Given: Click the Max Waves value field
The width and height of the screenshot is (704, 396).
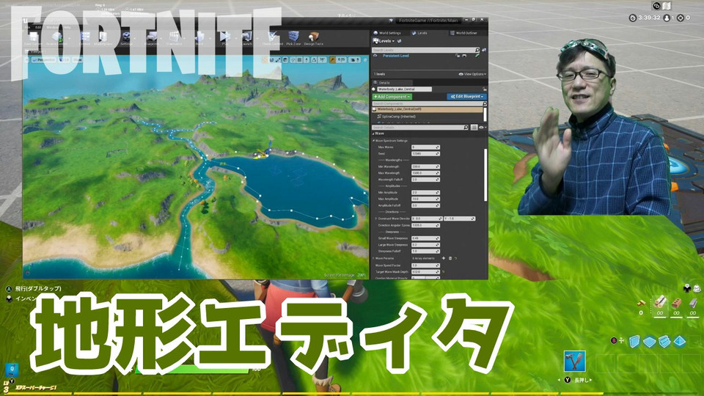Looking at the screenshot, I should [x=425, y=147].
